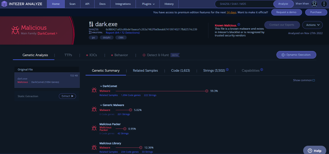Open the Integrations nav item
This screenshot has height=154, width=329.
coord(123,4)
